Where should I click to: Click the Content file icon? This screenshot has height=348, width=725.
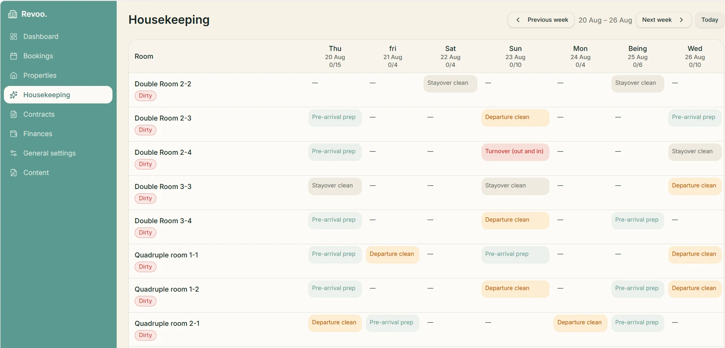click(14, 173)
